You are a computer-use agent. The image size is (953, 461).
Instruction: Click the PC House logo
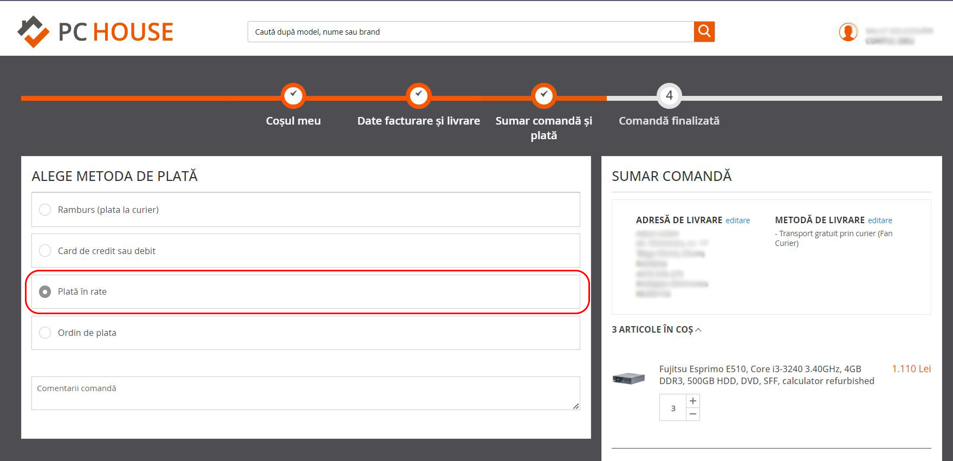tap(95, 31)
